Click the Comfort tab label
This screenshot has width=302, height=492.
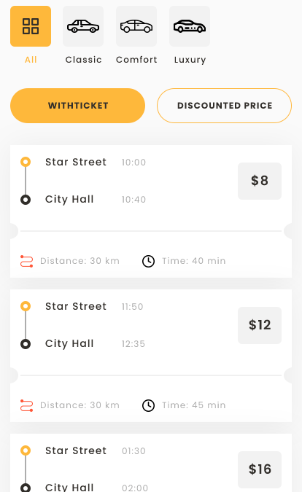pyautogui.click(x=136, y=60)
